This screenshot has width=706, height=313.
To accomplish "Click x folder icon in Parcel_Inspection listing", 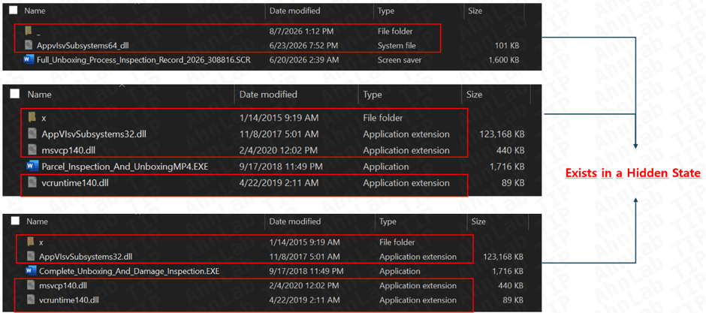I will [x=32, y=118].
